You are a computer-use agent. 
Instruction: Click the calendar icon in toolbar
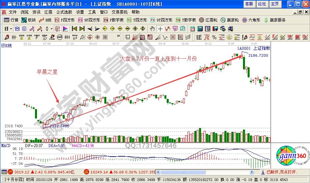point(192,29)
